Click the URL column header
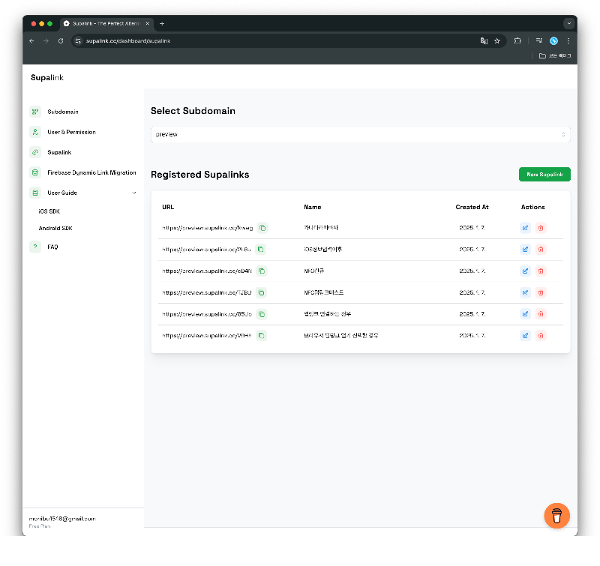 [x=168, y=207]
